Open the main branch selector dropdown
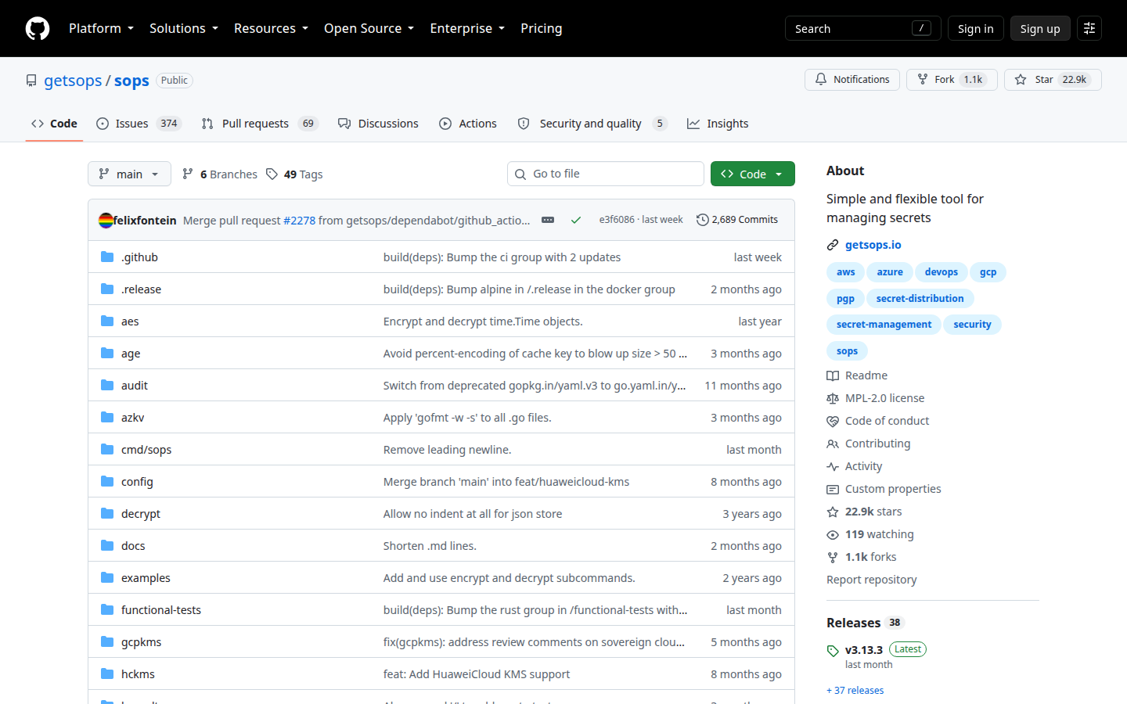The image size is (1127, 704). click(128, 174)
